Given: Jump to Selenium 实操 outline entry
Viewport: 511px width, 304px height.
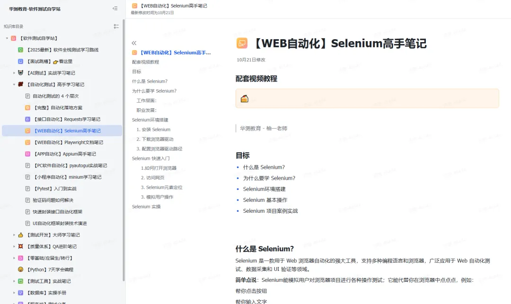Looking at the screenshot, I should 146,206.
